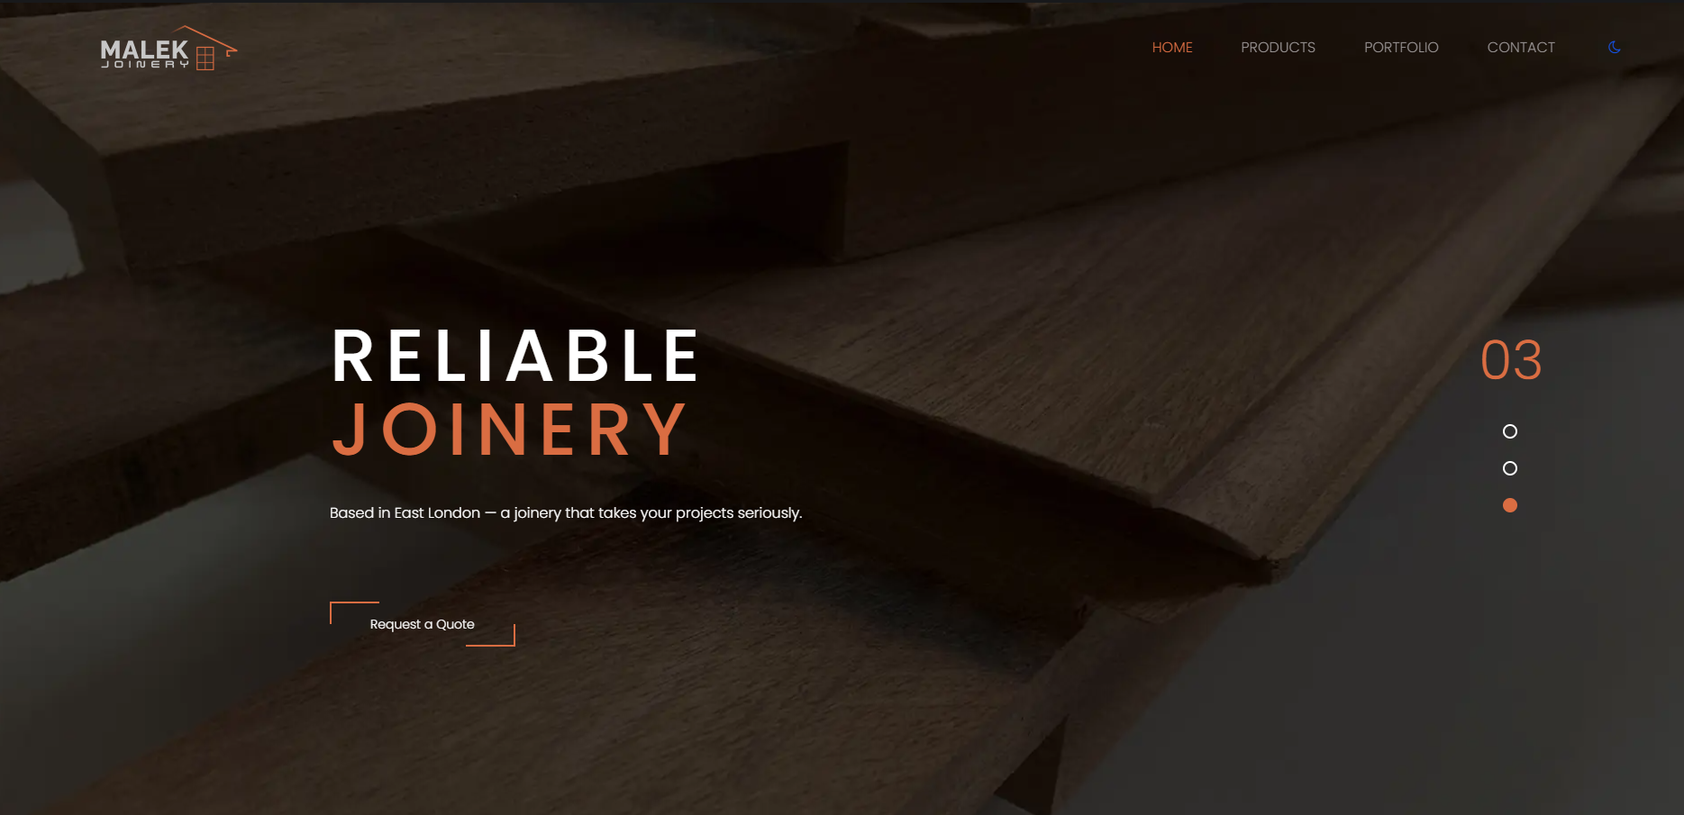The height and width of the screenshot is (815, 1684).
Task: Toggle dark mode with the moon icon
Action: pos(1614,48)
